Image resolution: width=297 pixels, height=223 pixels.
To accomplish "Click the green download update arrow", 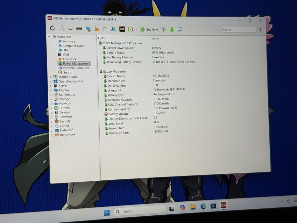I will coord(172,30).
